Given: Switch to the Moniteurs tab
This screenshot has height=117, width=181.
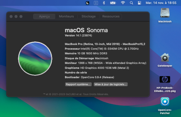Looking at the screenshot, I should 66,16.
